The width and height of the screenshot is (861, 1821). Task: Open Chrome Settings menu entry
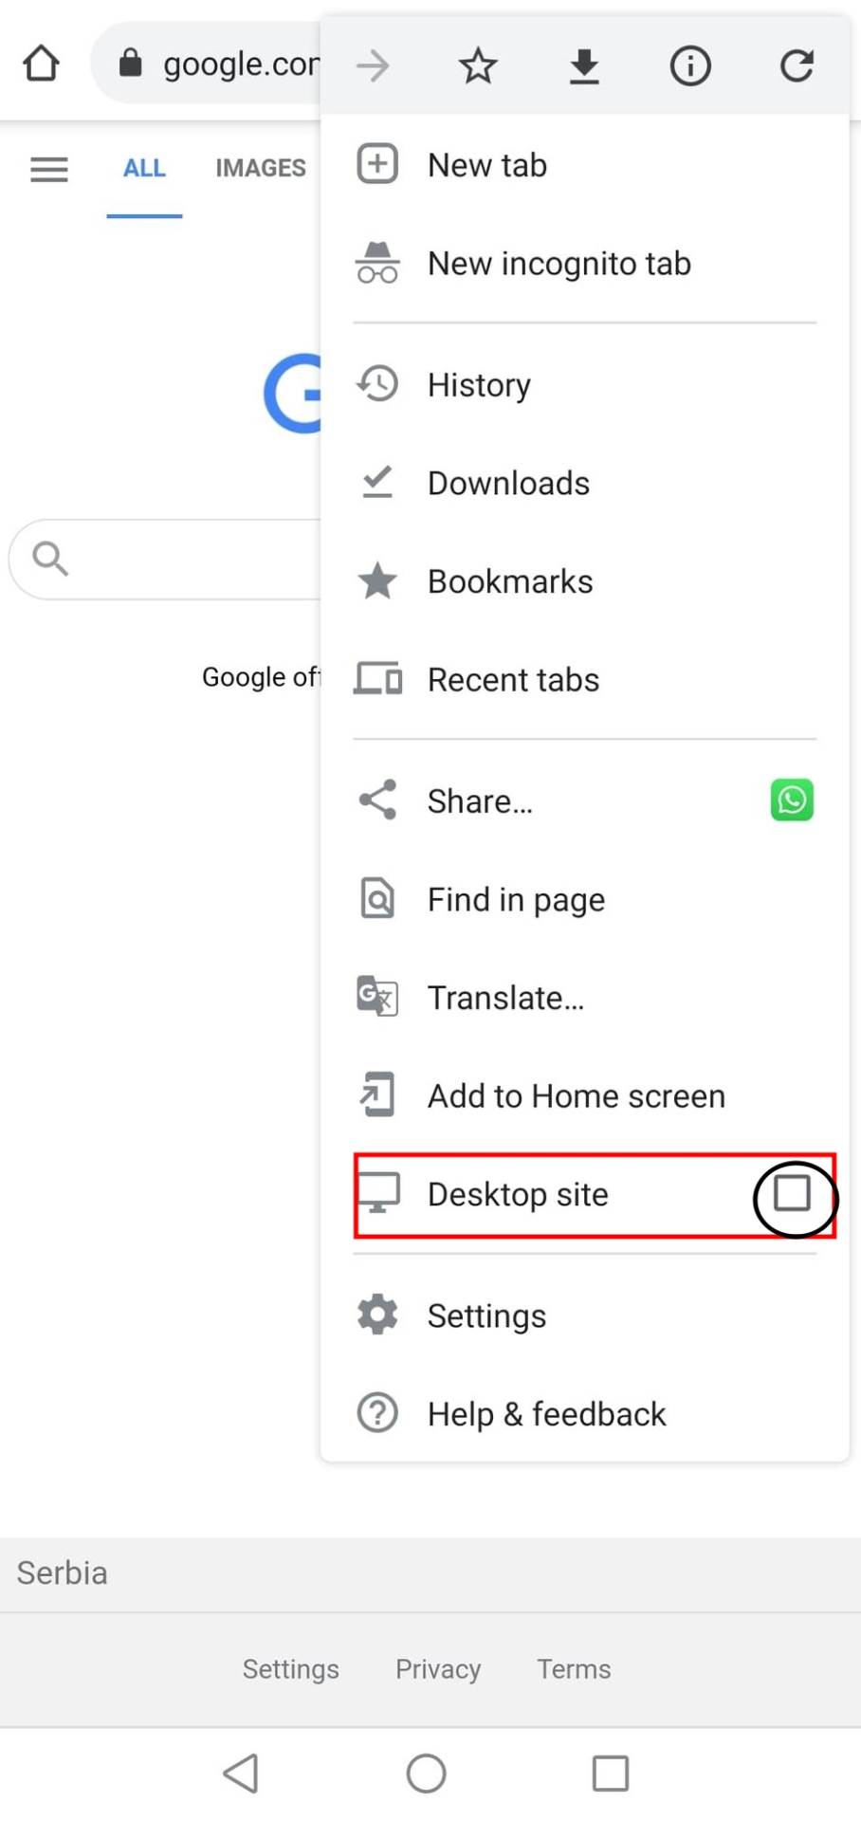pos(486,1315)
